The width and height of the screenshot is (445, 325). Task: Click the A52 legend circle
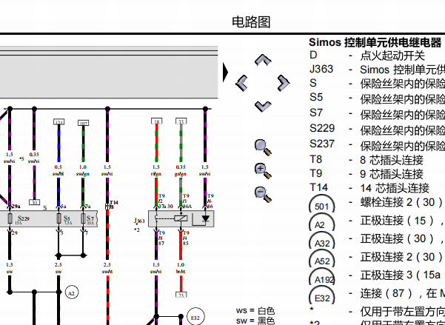tap(321, 259)
